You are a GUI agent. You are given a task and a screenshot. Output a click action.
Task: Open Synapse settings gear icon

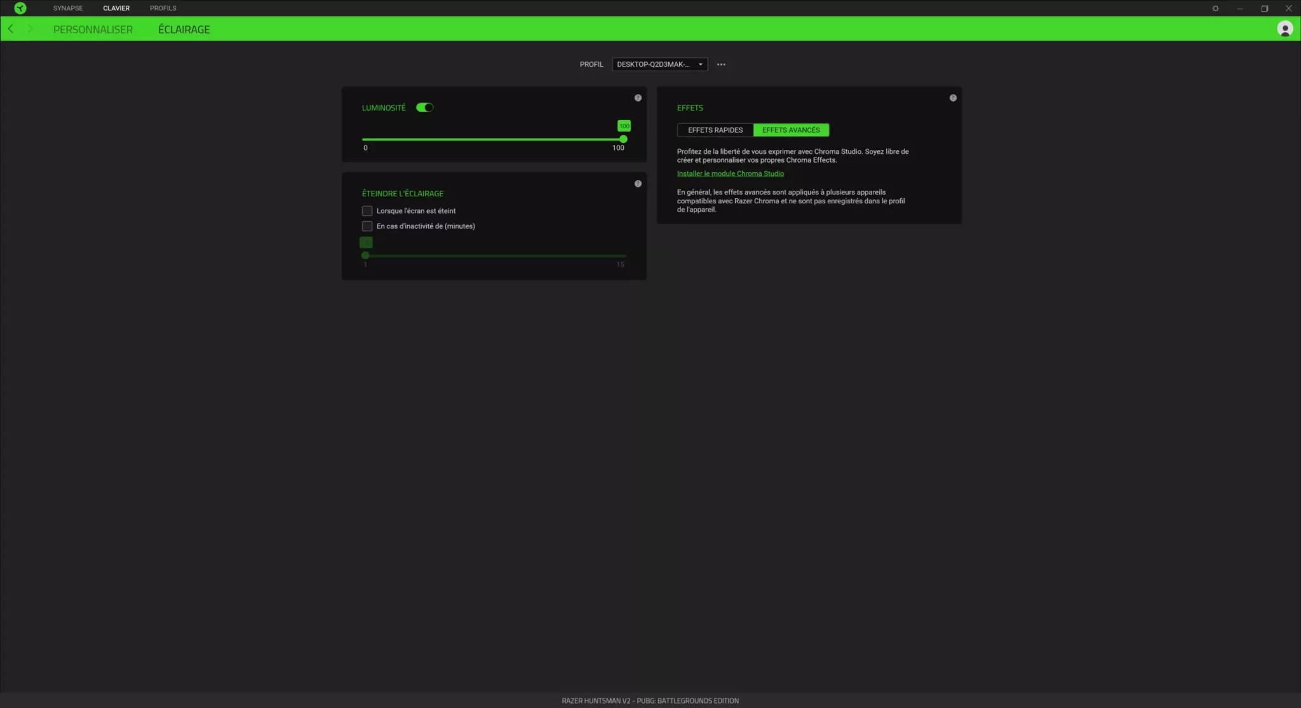1215,8
